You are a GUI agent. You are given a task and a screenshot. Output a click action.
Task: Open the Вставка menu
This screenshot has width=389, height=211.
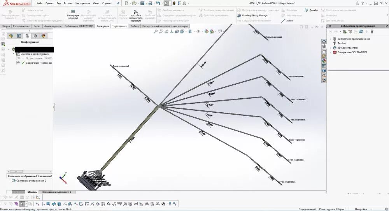point(68,3)
